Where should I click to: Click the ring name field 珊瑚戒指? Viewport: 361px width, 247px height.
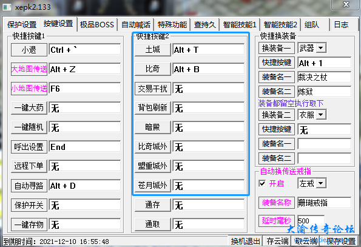324,203
